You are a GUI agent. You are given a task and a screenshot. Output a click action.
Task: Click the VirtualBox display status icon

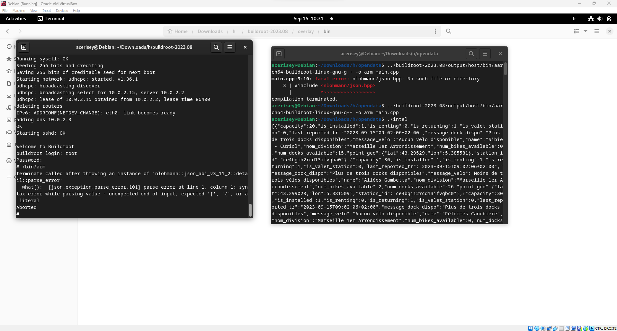pyautogui.click(x=567, y=328)
